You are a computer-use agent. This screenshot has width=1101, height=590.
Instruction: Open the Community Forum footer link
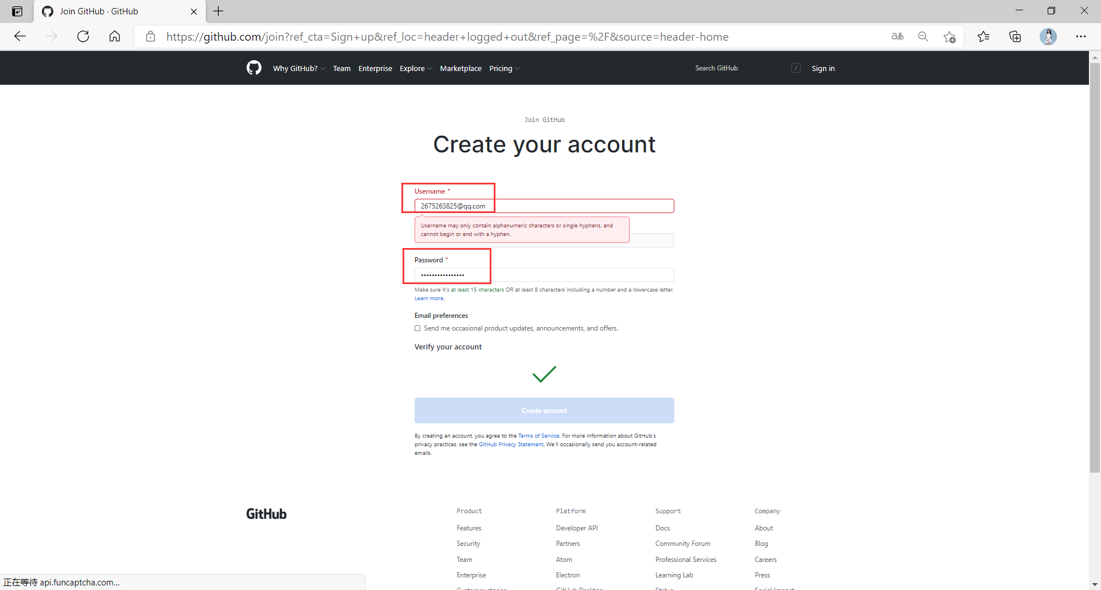pyautogui.click(x=683, y=544)
